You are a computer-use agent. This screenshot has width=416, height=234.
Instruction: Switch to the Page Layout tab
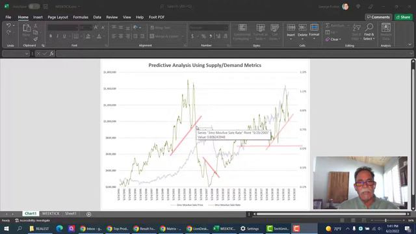point(58,18)
